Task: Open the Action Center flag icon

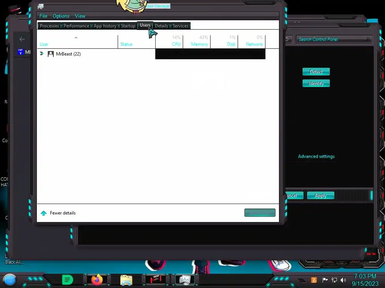Action: point(325,280)
